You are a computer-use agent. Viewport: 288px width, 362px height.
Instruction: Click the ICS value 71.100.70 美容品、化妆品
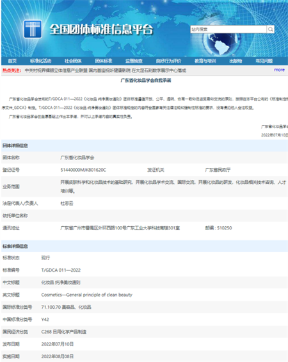pyautogui.click(x=66, y=308)
